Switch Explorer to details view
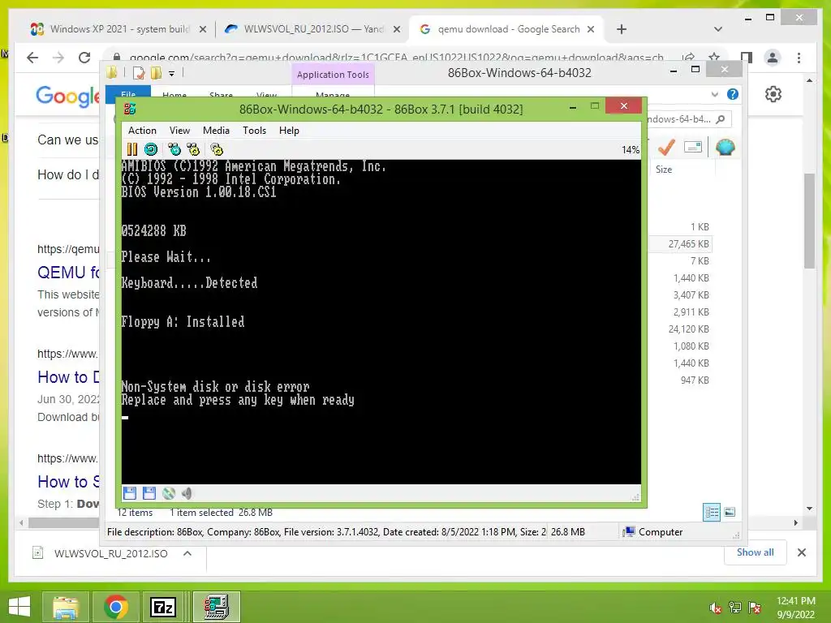Viewport: 831px width, 623px height. click(x=712, y=512)
